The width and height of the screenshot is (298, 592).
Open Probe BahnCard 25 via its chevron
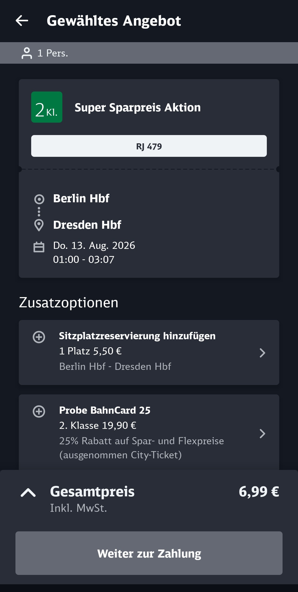262,434
